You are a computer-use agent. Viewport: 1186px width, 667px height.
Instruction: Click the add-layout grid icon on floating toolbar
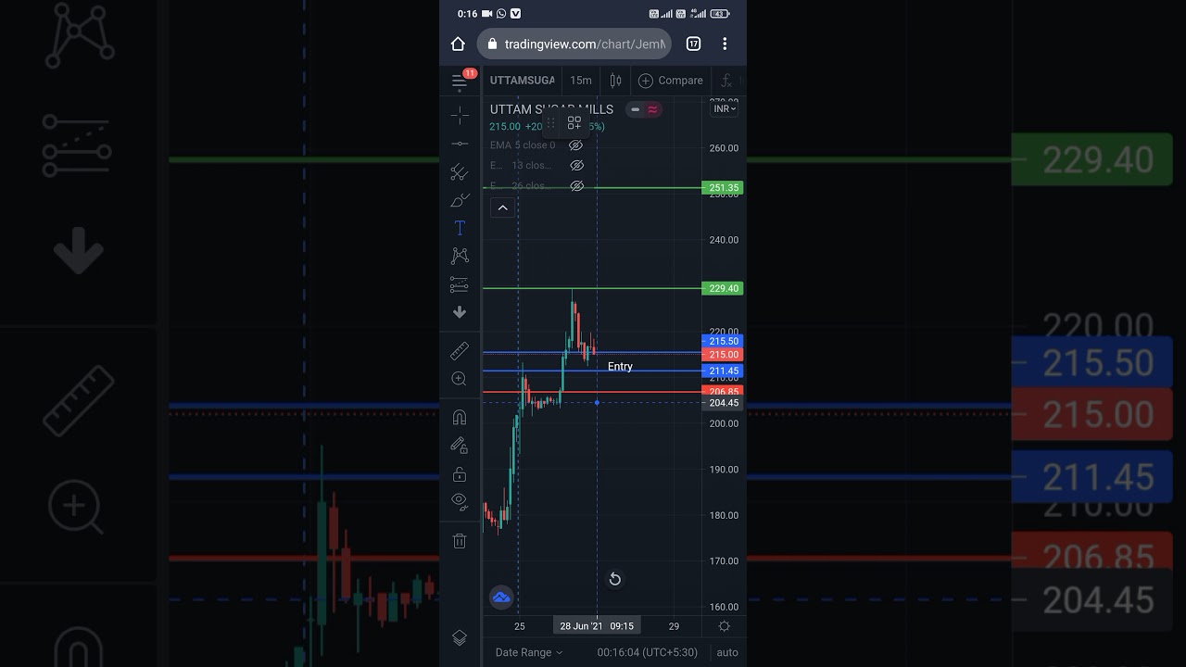coord(574,123)
